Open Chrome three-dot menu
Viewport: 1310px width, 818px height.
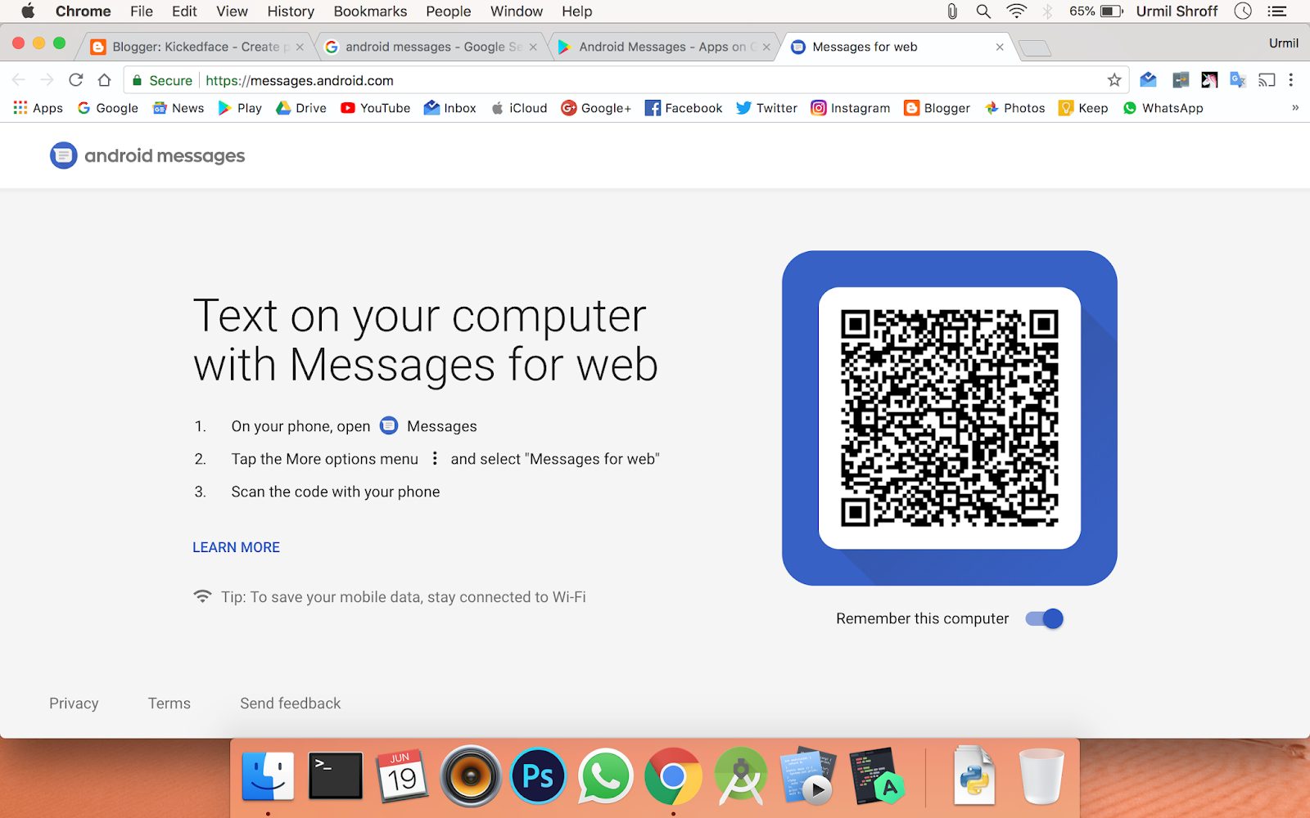[x=1291, y=80]
